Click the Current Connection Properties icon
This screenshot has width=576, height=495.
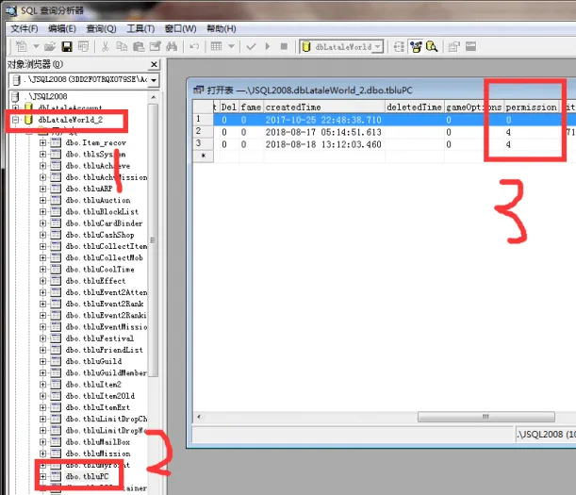pyautogui.click(x=454, y=46)
